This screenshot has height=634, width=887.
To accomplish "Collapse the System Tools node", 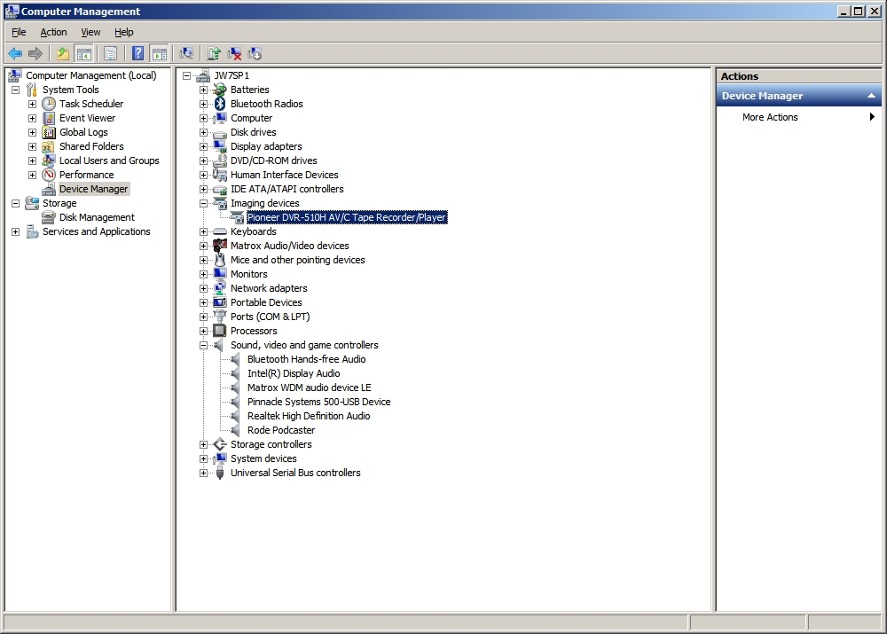I will 16,90.
